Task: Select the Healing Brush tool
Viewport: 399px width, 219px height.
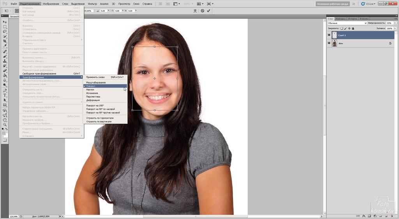Action: click(5, 52)
